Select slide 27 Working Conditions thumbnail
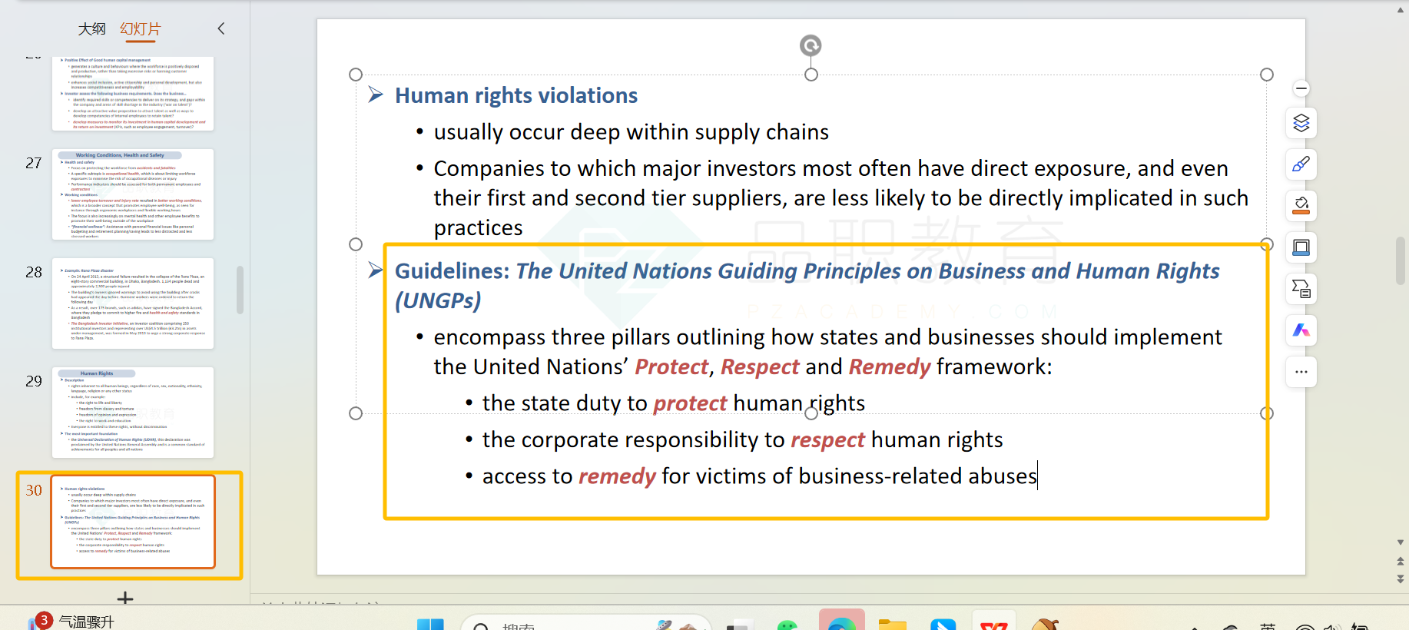 pyautogui.click(x=133, y=194)
